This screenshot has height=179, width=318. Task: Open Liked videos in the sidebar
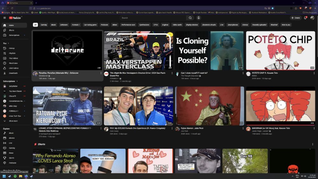click(14, 68)
